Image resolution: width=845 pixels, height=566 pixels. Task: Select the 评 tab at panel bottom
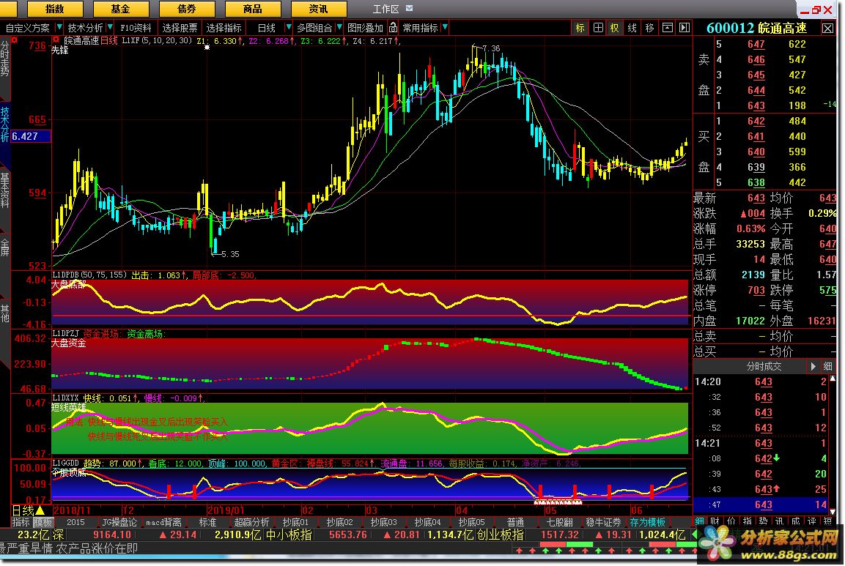812,521
